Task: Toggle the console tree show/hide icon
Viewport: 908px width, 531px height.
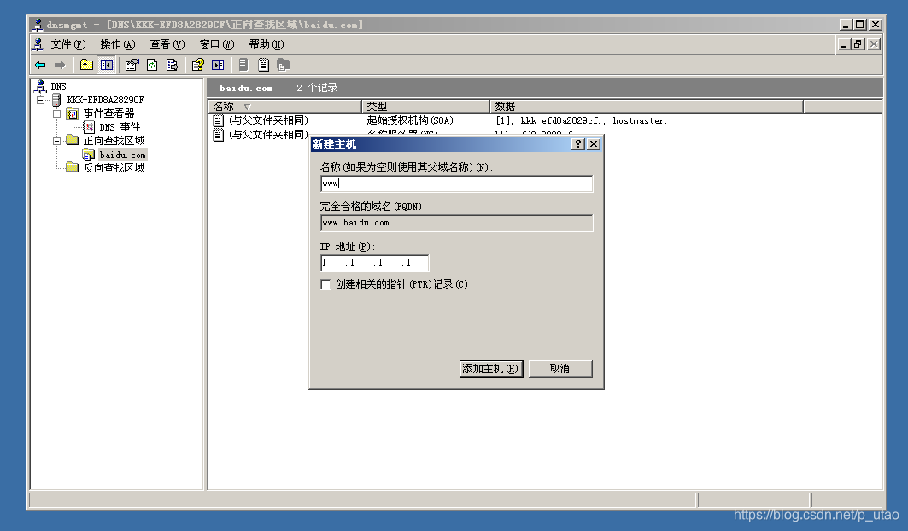Action: (107, 65)
